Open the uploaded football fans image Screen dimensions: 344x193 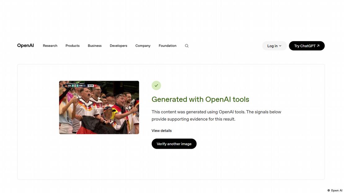(x=99, y=107)
